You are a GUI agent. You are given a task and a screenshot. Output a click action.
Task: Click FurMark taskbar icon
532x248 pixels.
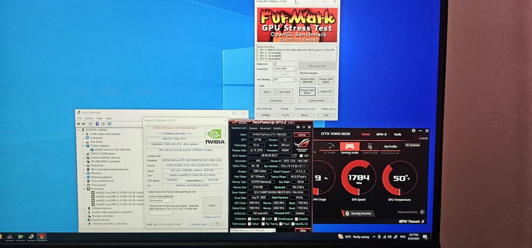point(43,236)
